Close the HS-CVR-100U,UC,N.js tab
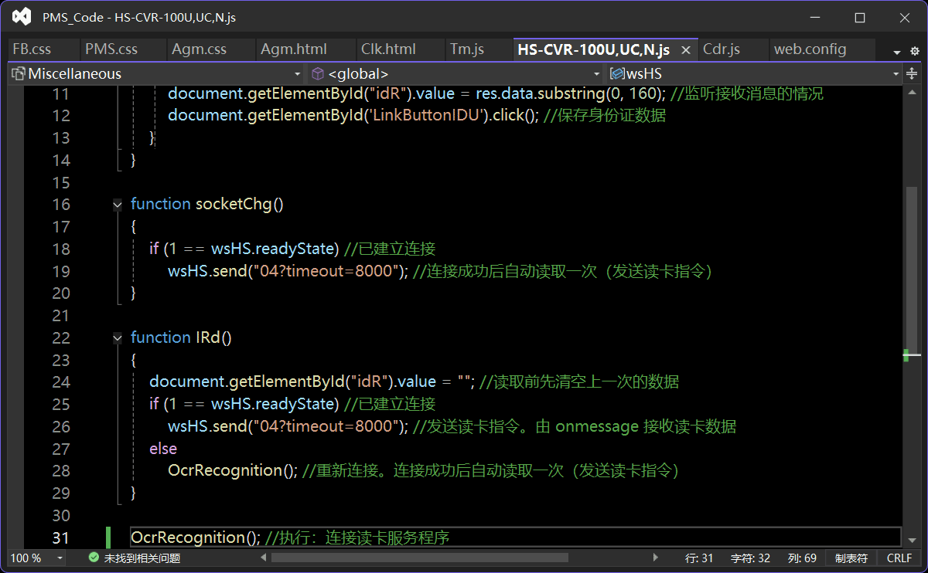This screenshot has height=573, width=928. pyautogui.click(x=685, y=49)
